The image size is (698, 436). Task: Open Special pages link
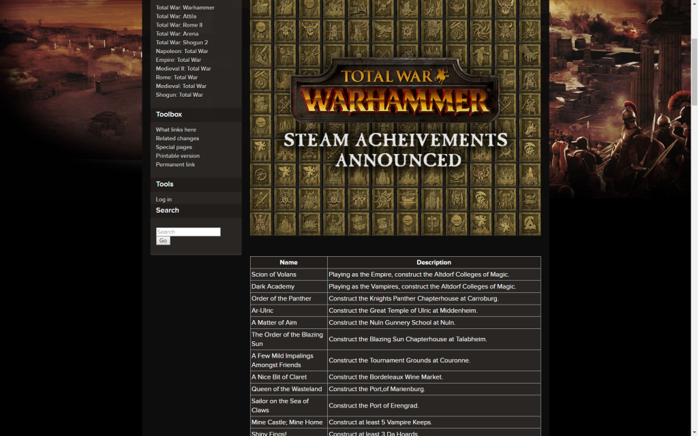[174, 147]
